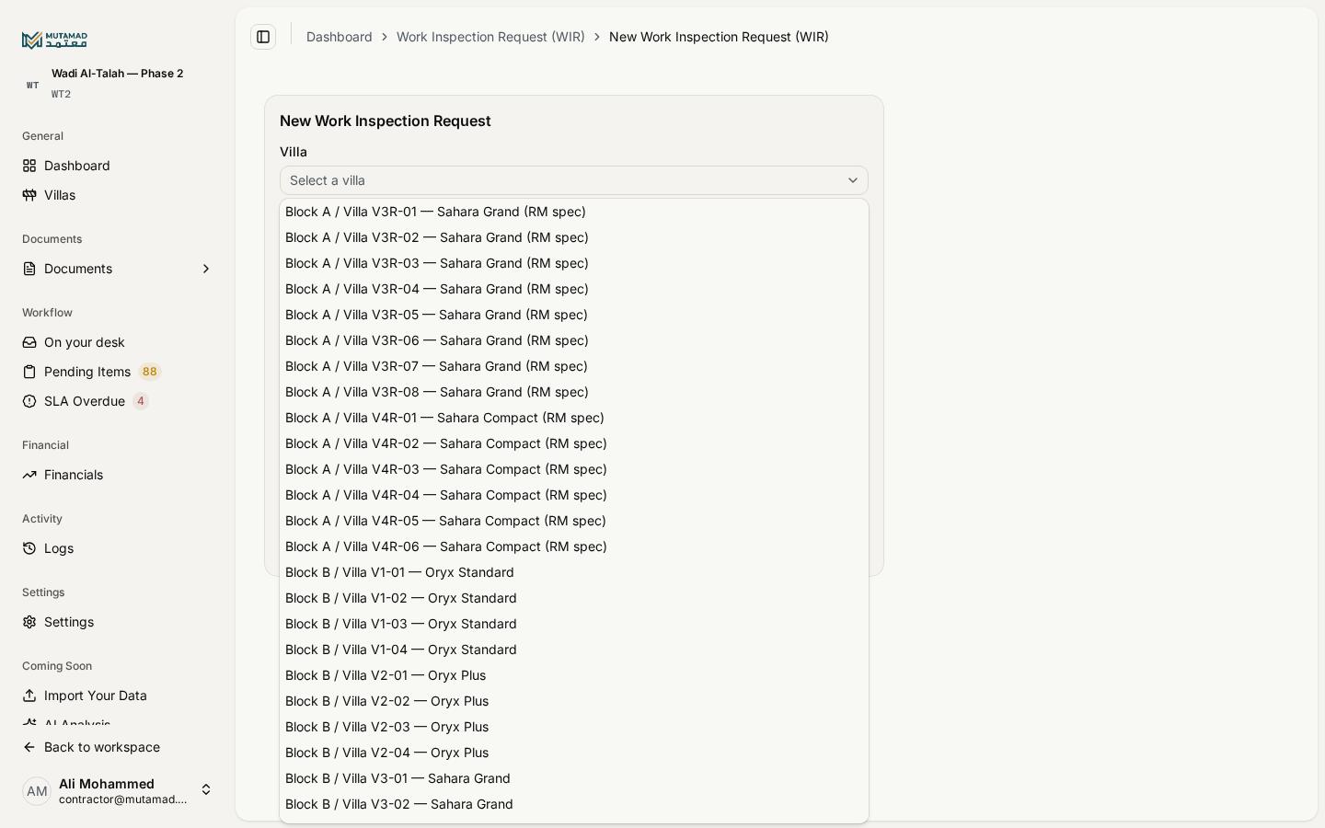
Task: Toggle the sidebar panel icon
Action: (263, 37)
